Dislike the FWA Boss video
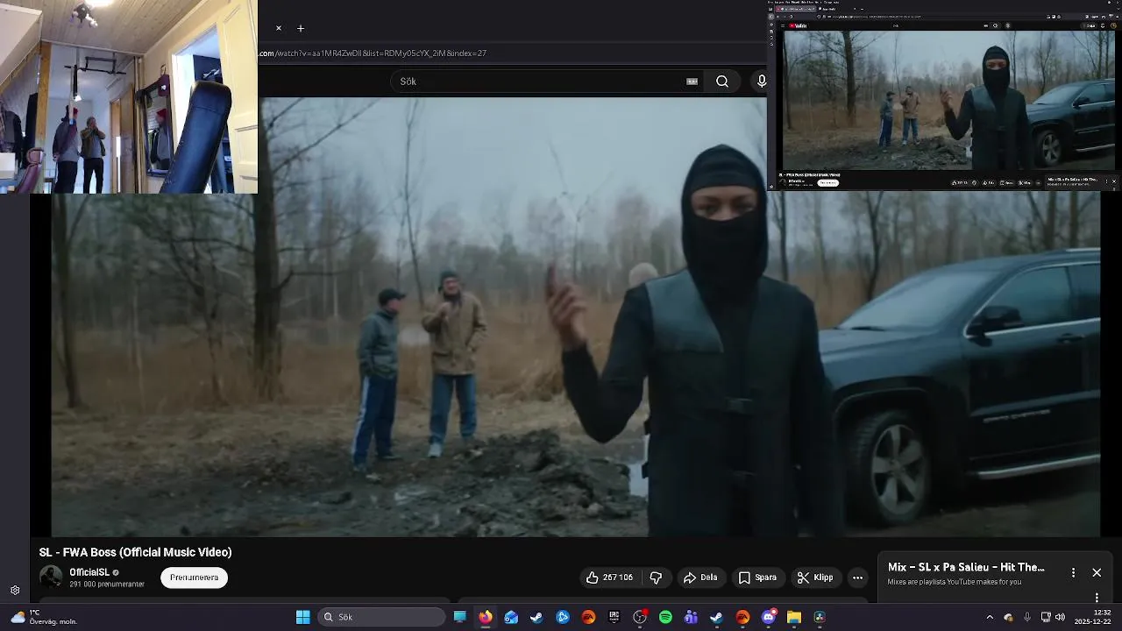The height and width of the screenshot is (631, 1122). point(656,578)
